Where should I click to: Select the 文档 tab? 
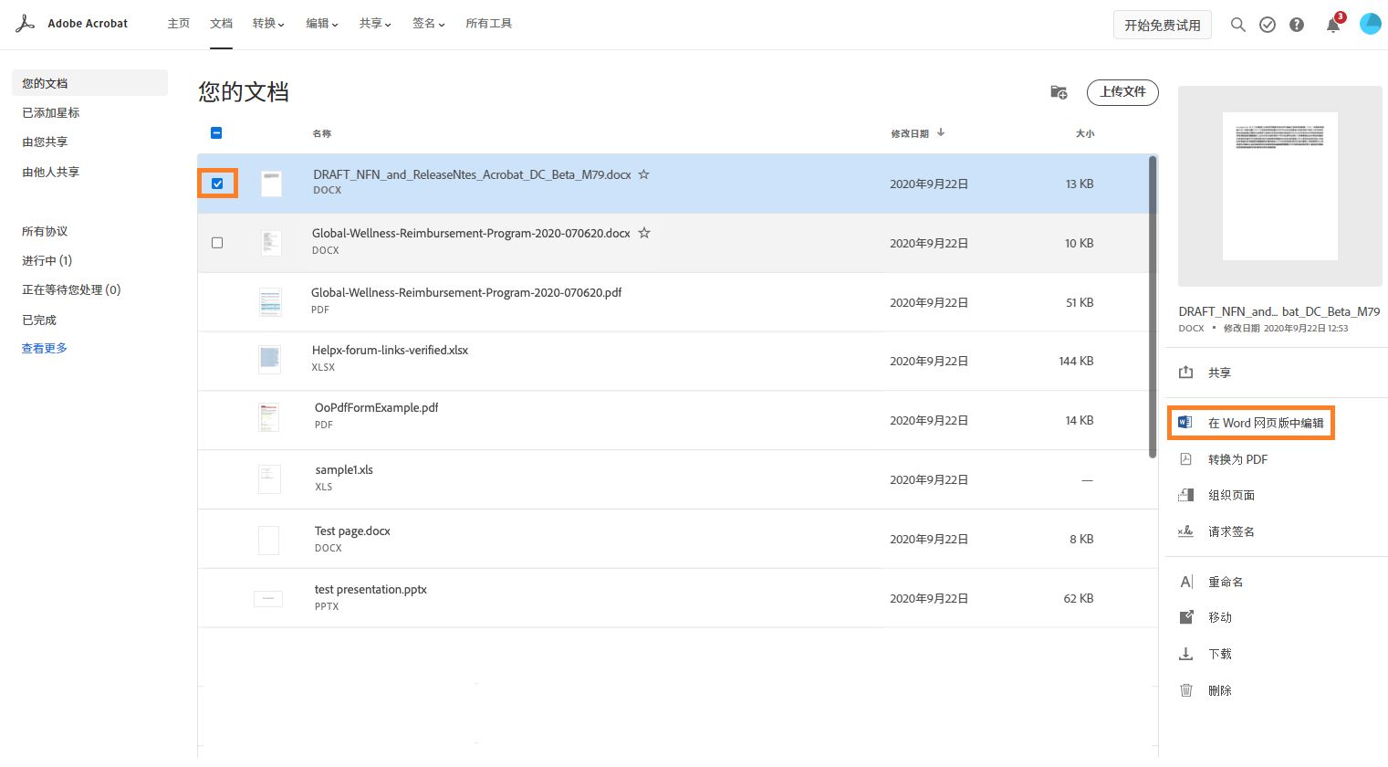[x=221, y=24]
